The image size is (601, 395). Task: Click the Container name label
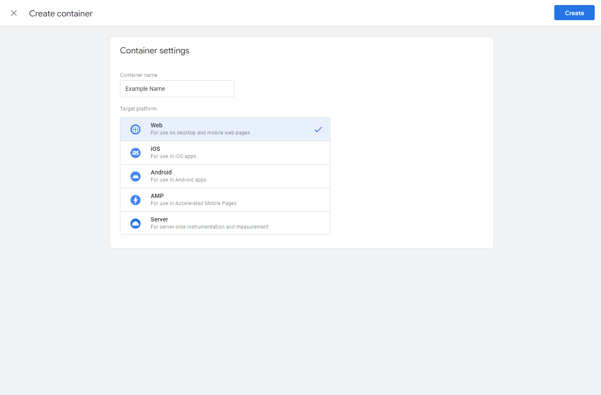click(138, 75)
